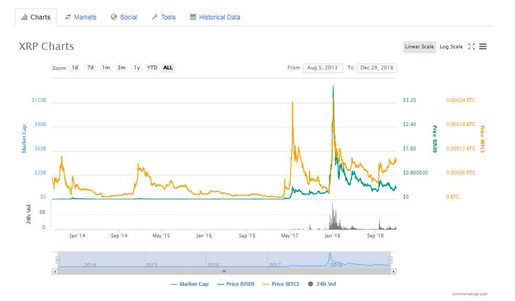Screen dimensions: 515x301
Task: Open the Charts tab
Action: tap(36, 17)
